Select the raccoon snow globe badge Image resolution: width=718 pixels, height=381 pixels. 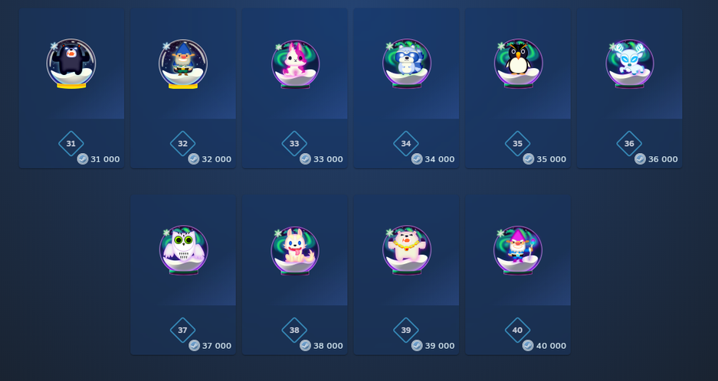[x=407, y=64]
